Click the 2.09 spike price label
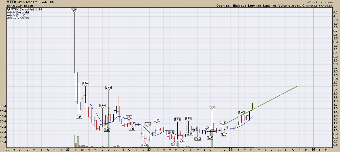Viewport: 340px width, 152px height. coord(109,88)
